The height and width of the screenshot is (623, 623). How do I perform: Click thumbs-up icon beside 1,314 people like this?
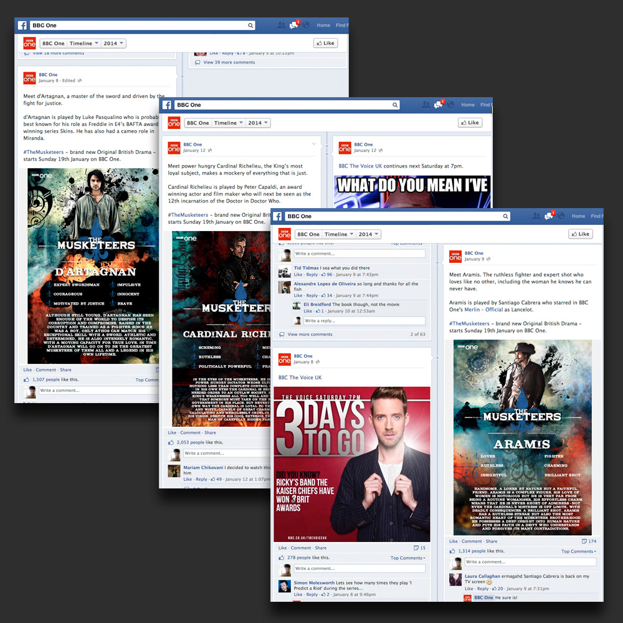coord(452,551)
